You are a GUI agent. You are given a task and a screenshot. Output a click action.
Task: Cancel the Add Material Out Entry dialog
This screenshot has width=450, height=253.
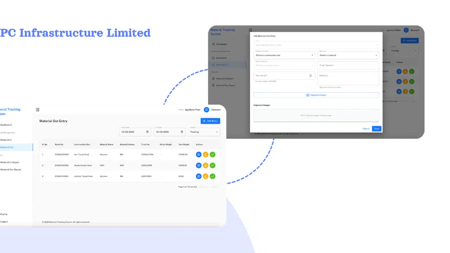tap(366, 129)
